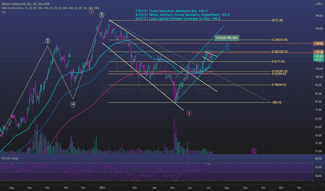This screenshot has width=325, height=191.
Task: Click the Fibonacci 0.786(94.51) level label
Action: (x=279, y=85)
